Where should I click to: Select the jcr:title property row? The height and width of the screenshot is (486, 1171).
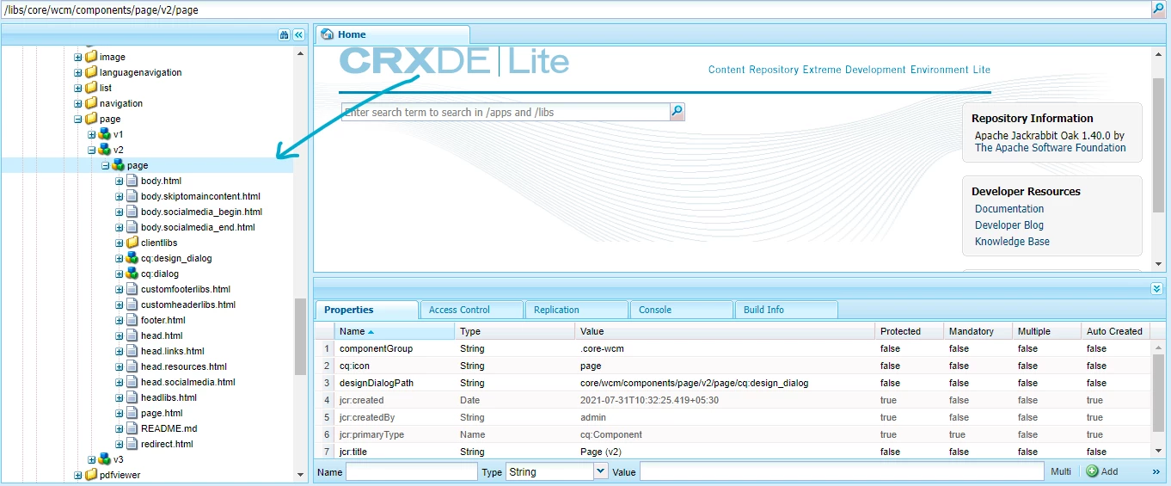point(732,452)
